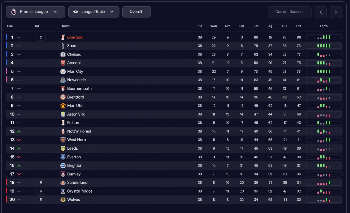Go to previous season with left arrow
This screenshot has width=350, height=213.
321,12
